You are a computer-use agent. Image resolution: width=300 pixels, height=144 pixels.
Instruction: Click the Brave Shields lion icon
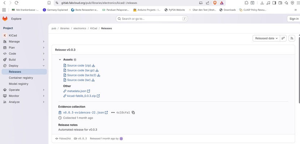(x=215, y=3)
